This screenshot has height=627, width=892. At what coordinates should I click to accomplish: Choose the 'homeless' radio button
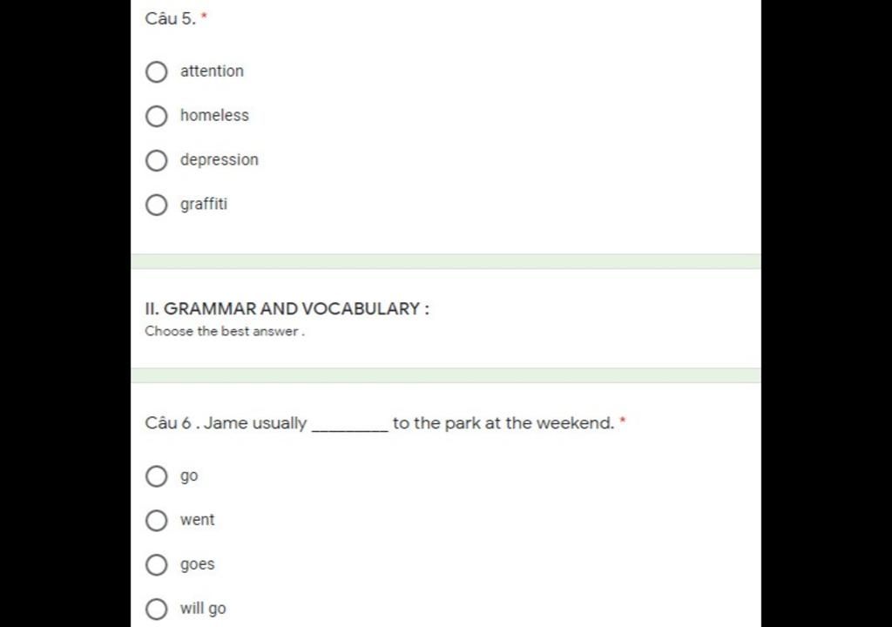click(x=157, y=116)
